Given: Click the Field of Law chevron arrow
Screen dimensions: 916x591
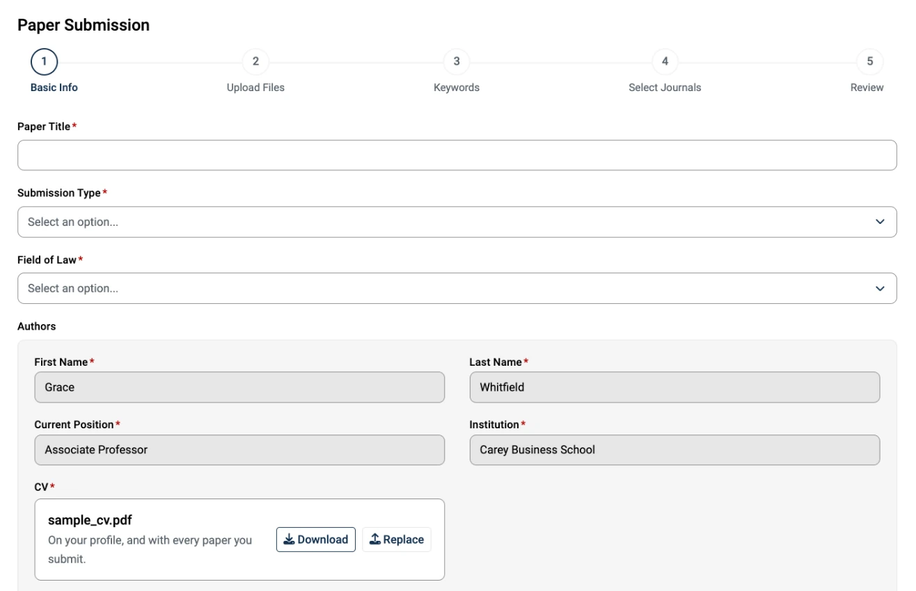Looking at the screenshot, I should click(x=880, y=288).
